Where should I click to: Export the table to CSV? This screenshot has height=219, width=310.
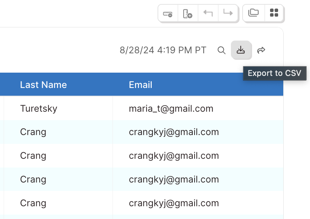[x=241, y=50]
